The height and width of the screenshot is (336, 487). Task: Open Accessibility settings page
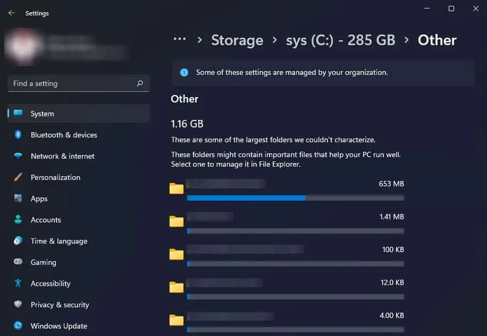click(79, 283)
